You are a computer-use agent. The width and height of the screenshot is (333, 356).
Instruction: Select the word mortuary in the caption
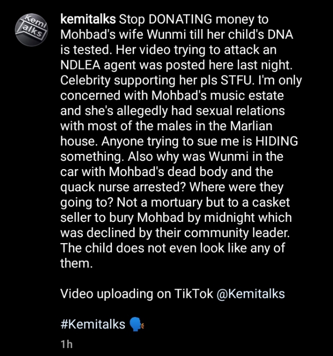[x=177, y=203]
